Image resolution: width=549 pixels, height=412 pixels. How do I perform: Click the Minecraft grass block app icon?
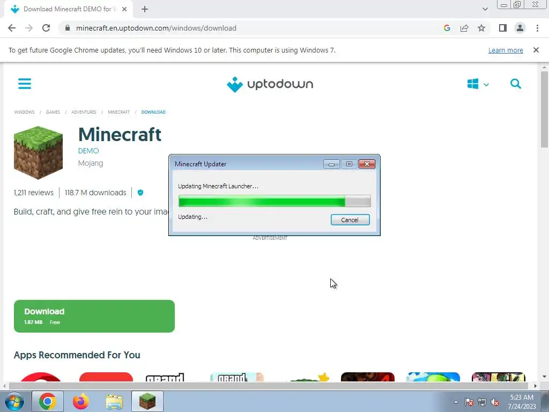(38, 153)
